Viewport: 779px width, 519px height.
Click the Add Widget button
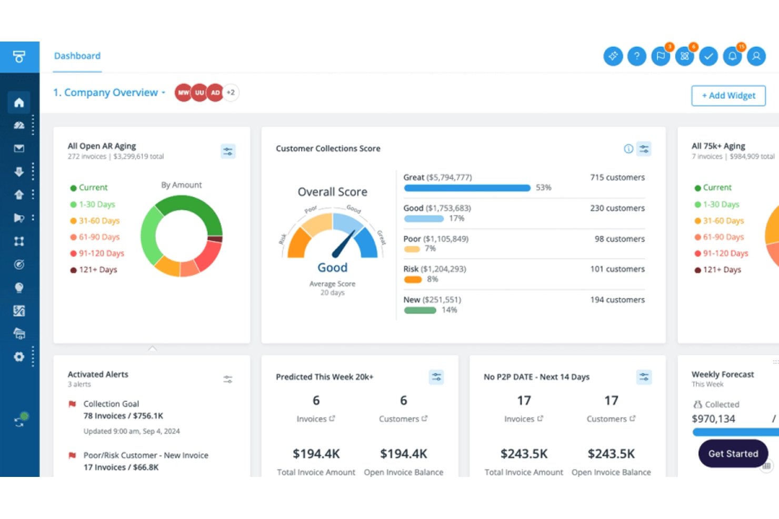728,96
